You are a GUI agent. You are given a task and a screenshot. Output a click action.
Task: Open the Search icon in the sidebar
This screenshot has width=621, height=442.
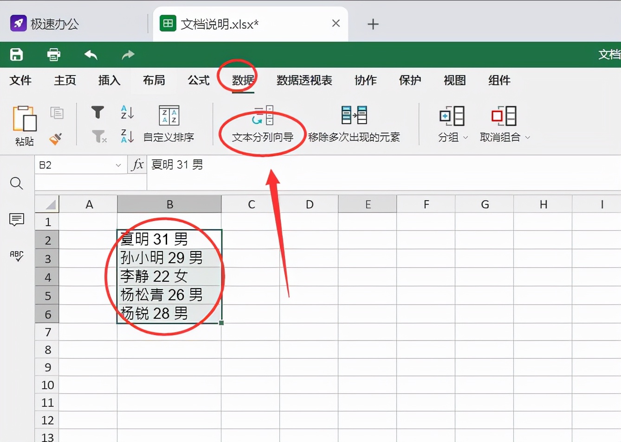pyautogui.click(x=17, y=183)
